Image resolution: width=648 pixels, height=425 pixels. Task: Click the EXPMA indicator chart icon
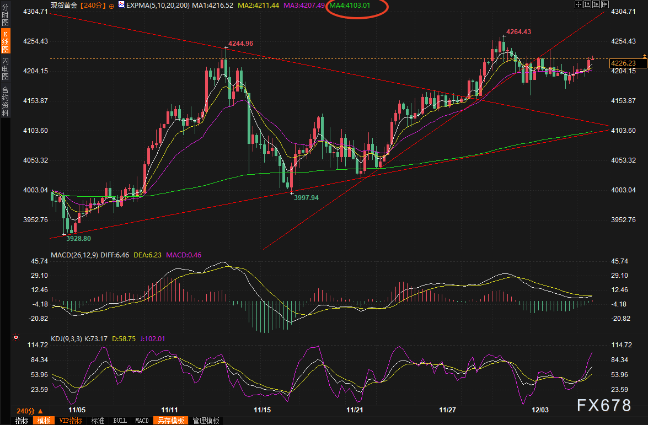[x=121, y=5]
